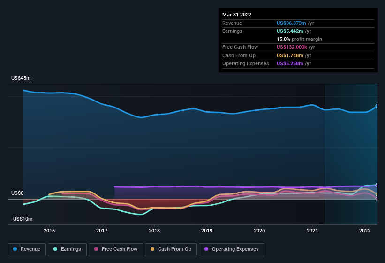The height and width of the screenshot is (263, 385).
Task: Click the US$5.258m operating expenses value
Action: click(290, 64)
